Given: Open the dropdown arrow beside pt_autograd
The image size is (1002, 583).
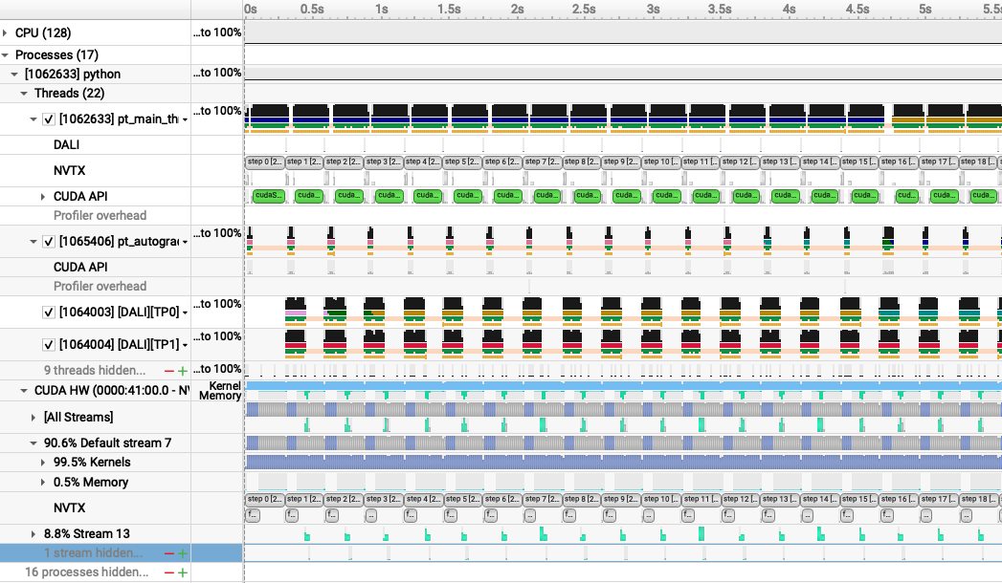Looking at the screenshot, I should point(185,243).
